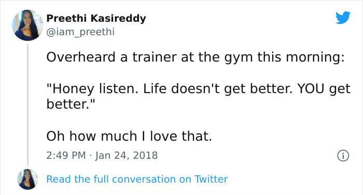Viewport: 363px width, 195px height.
Task: Click the 2:49 PM timestamp
Action: click(66, 155)
